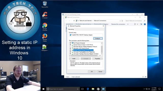
Task: Select the QoS Packet Scheduler item
Action: tap(79, 43)
